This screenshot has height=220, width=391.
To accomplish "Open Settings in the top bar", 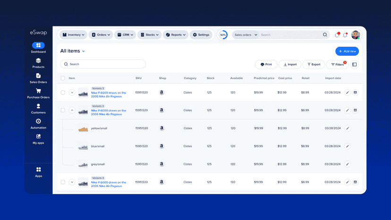I will coord(201,35).
